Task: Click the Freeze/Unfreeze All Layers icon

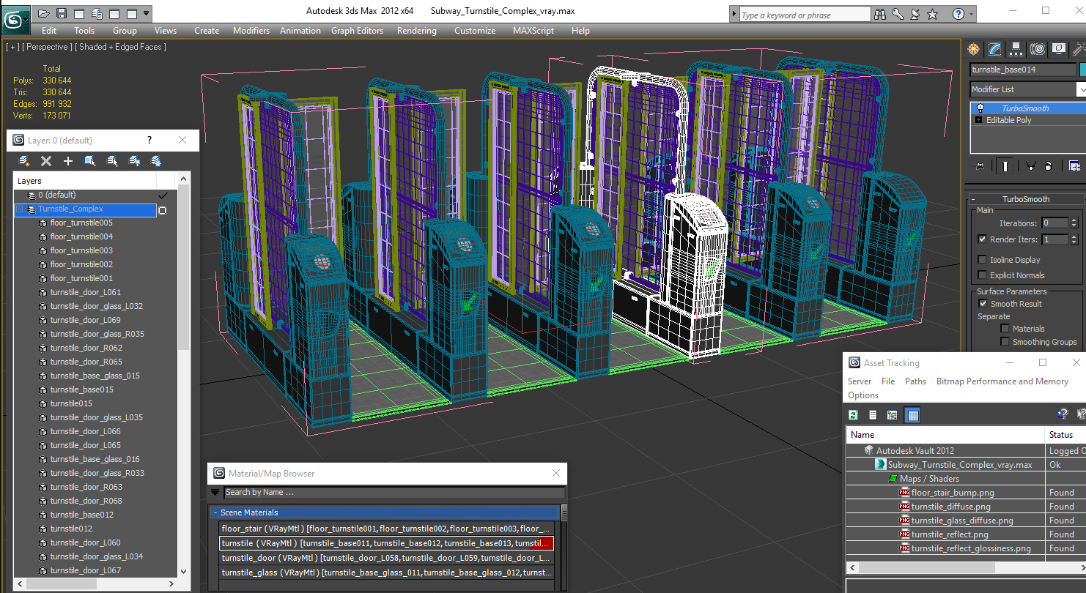Action: pos(156,161)
